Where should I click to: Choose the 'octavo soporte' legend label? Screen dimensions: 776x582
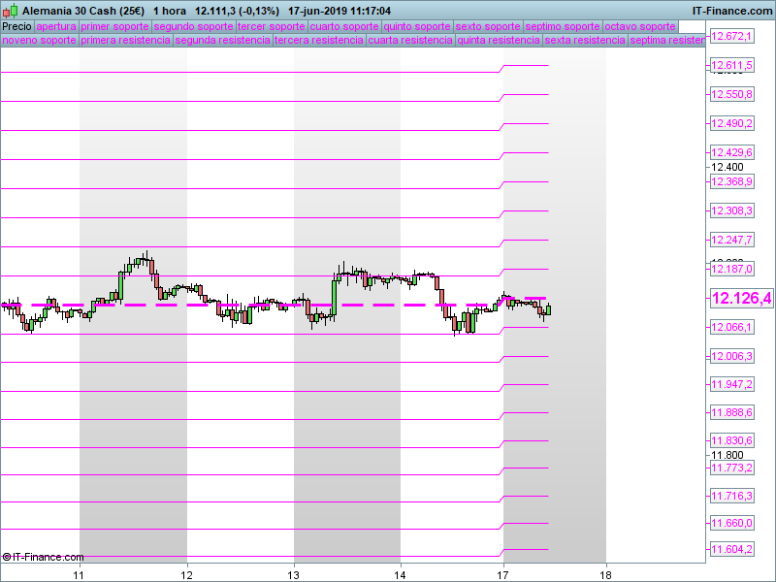click(640, 26)
